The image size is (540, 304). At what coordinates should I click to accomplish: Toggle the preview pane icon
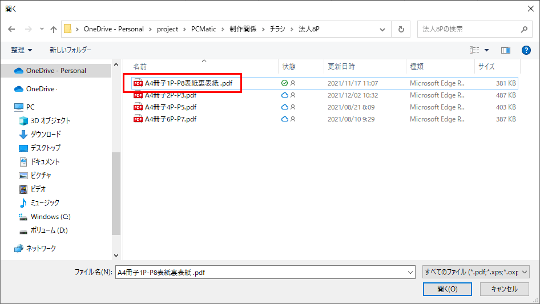point(505,50)
